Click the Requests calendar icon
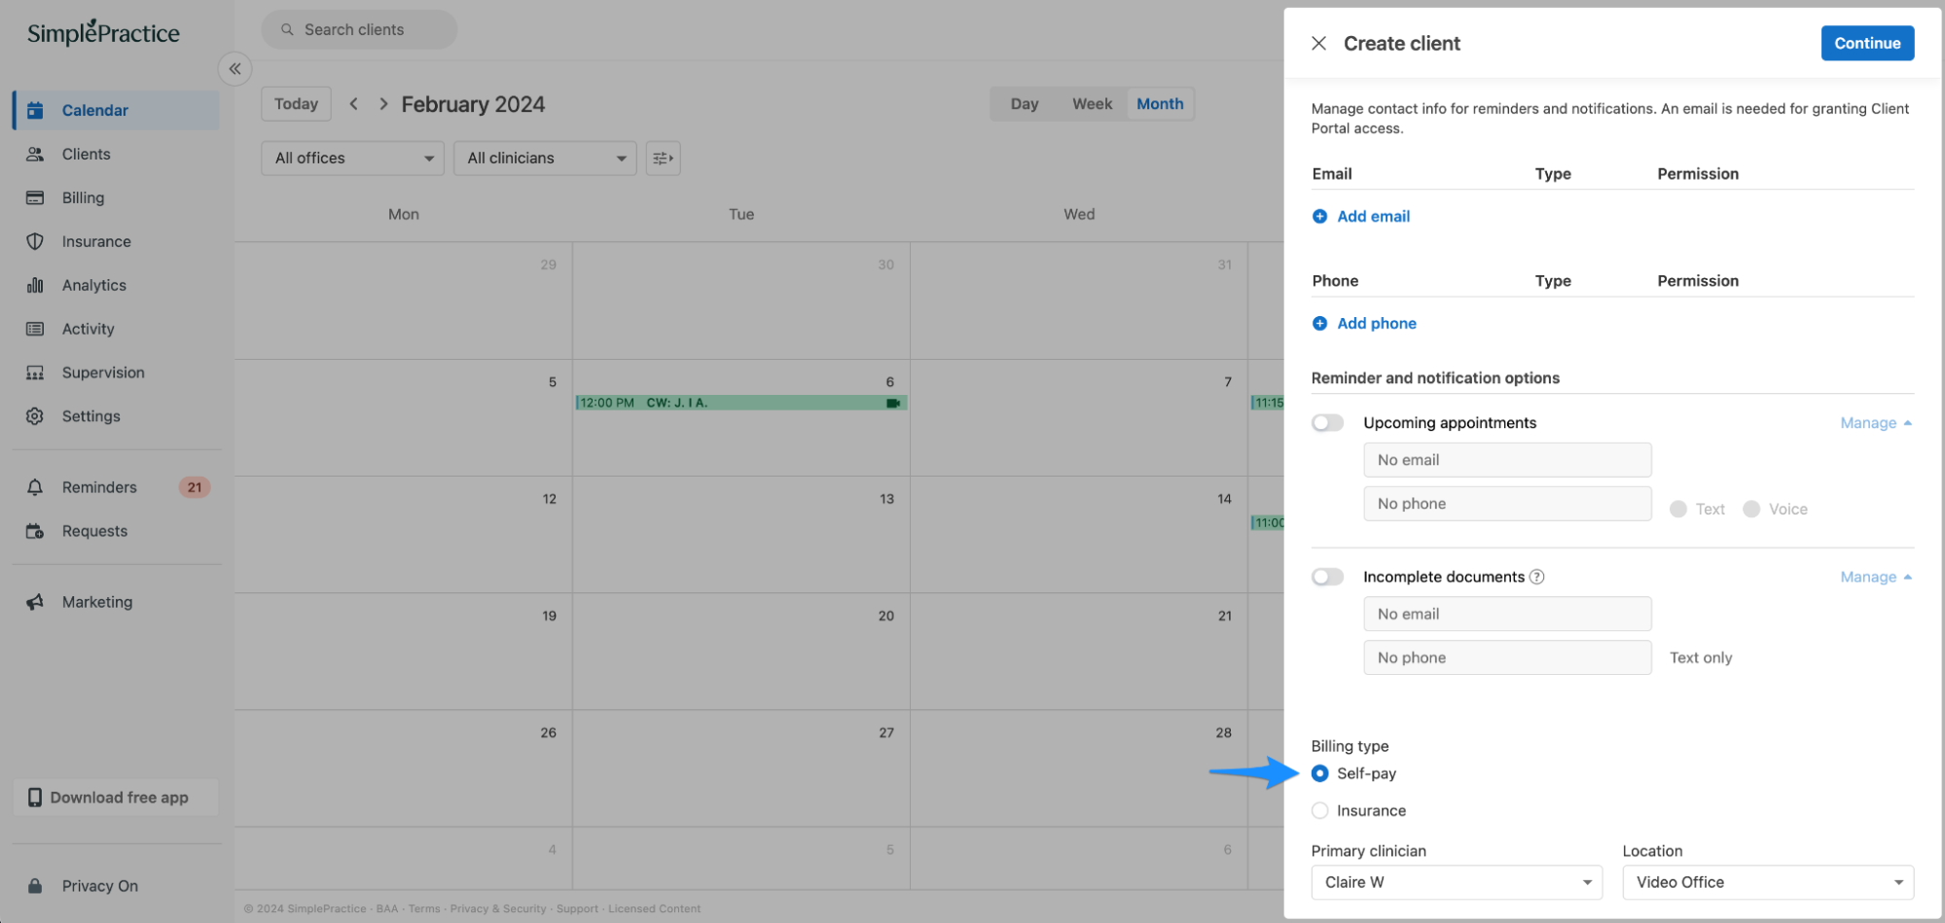1945x923 pixels. [35, 531]
